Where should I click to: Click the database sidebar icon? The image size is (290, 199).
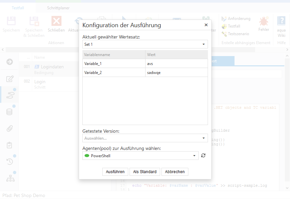tap(10, 112)
